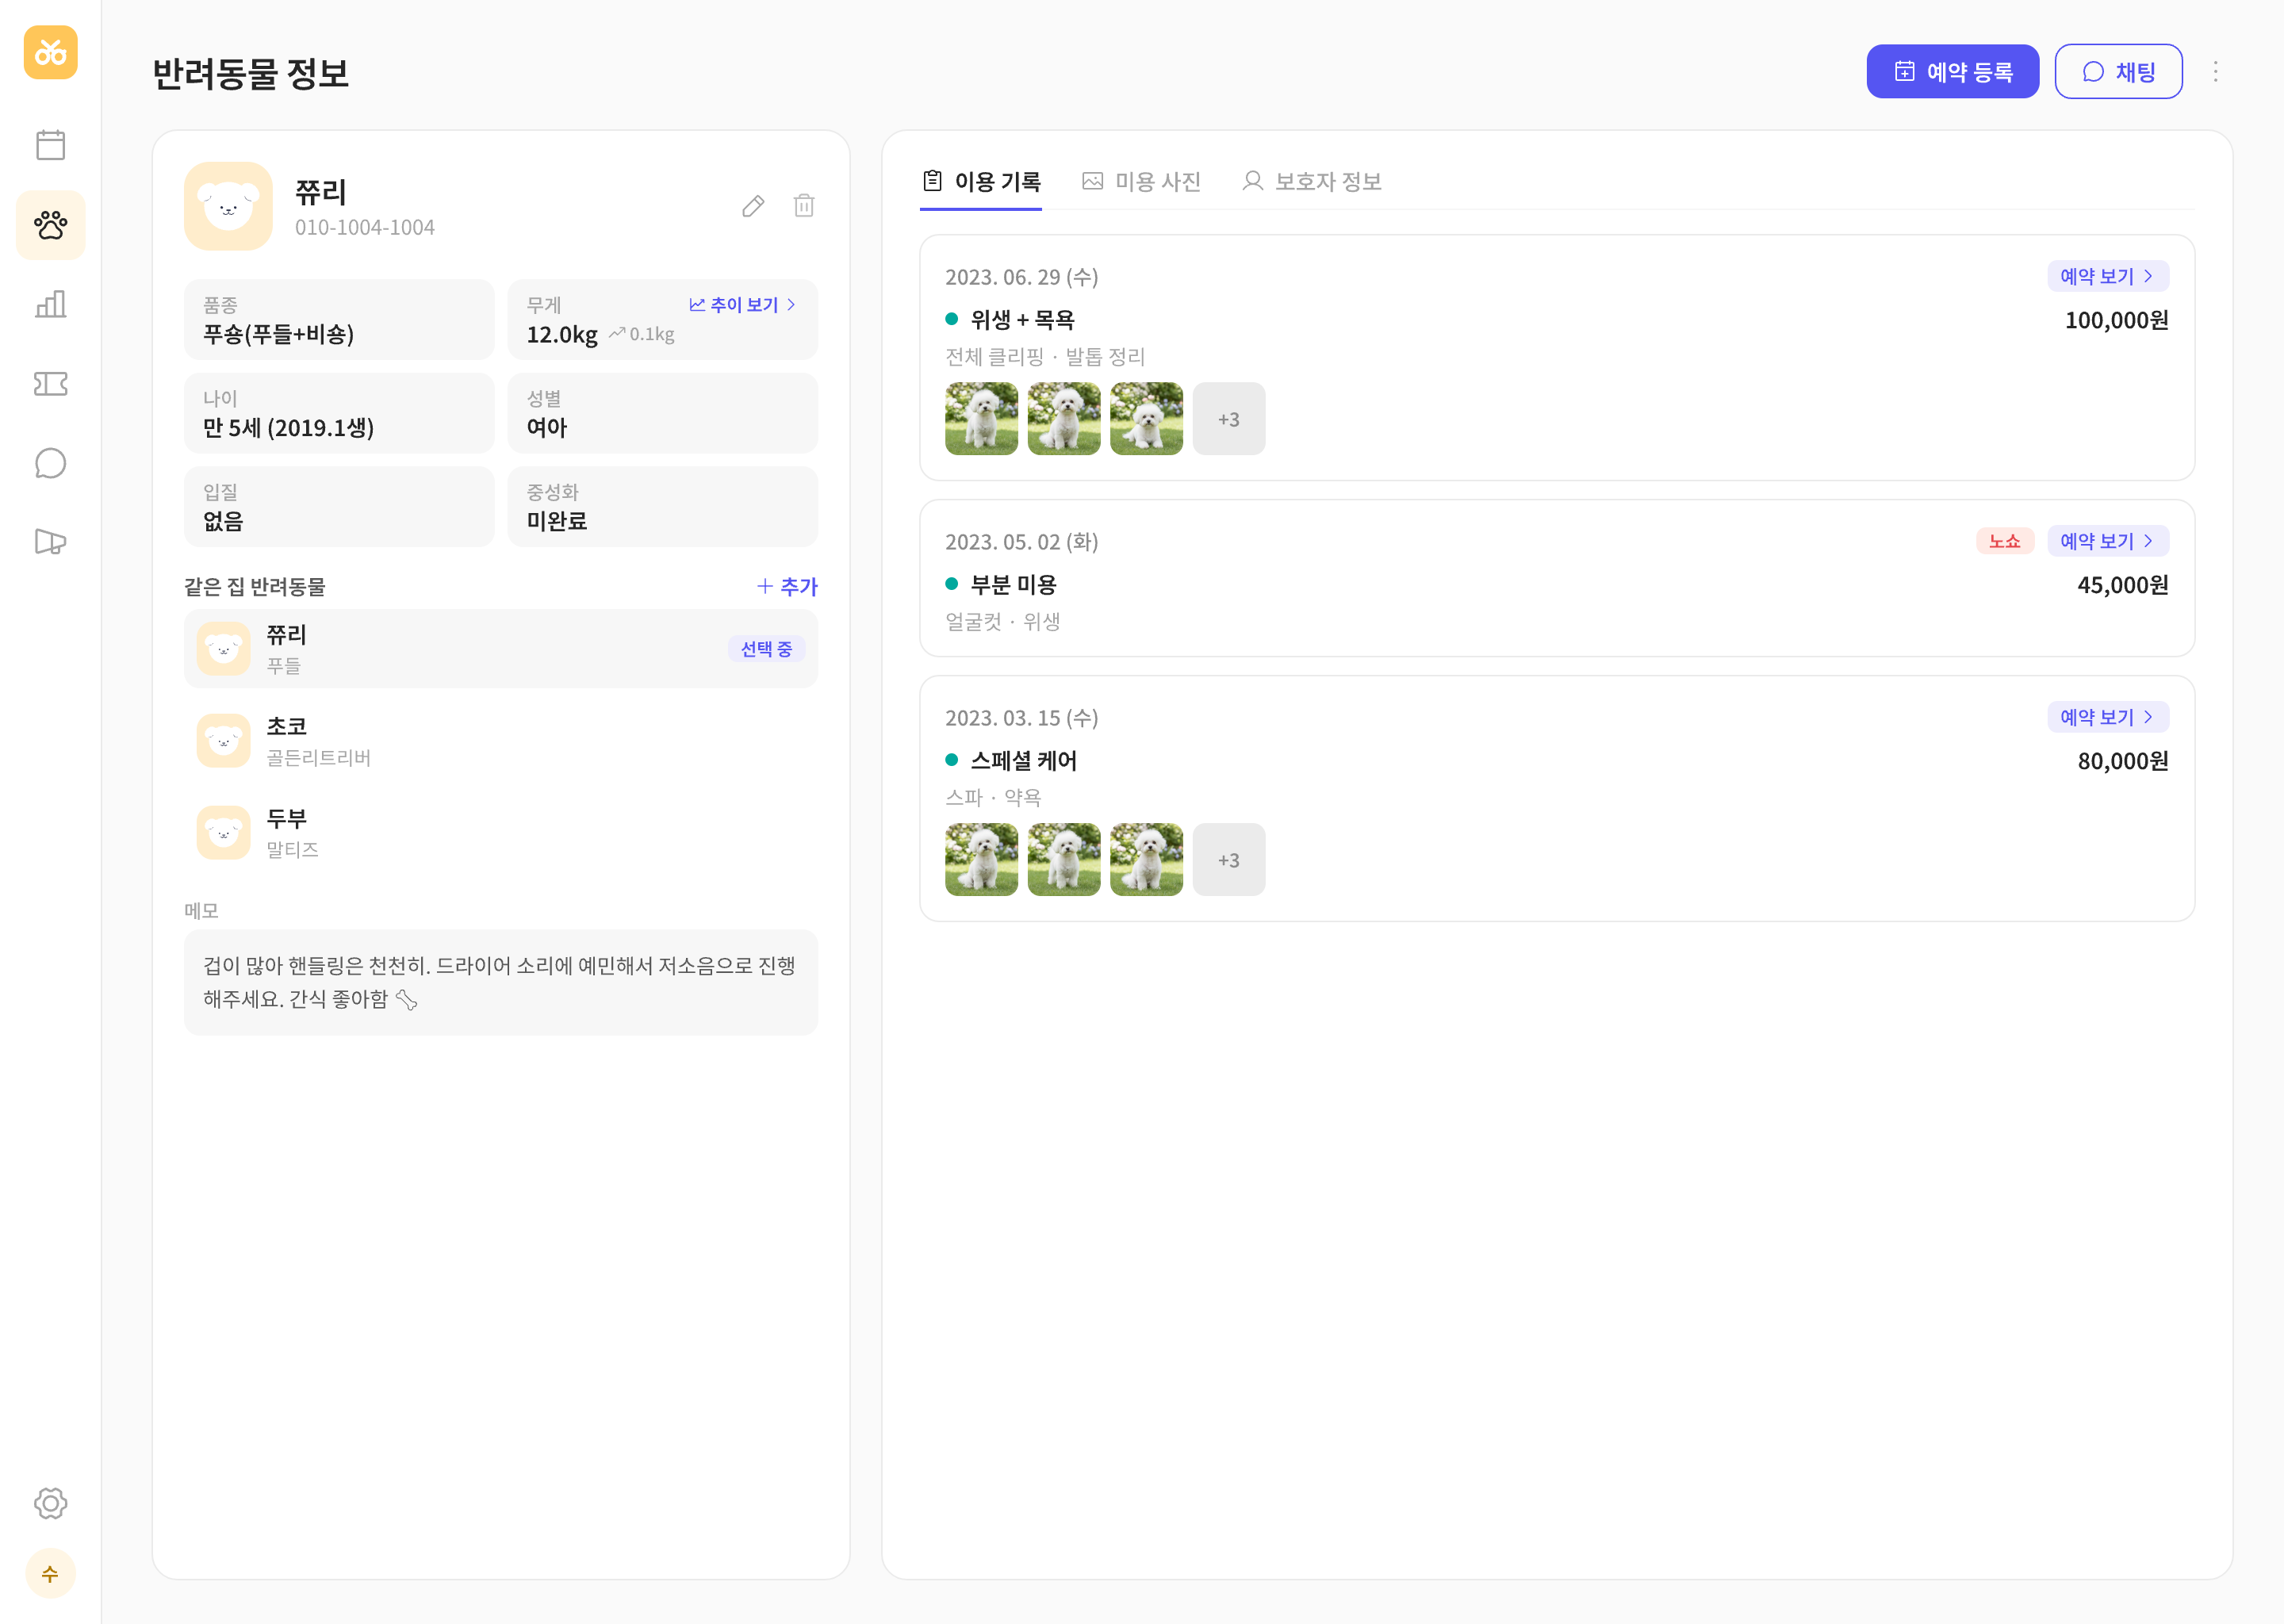The height and width of the screenshot is (1624, 2284).
Task: Click weight value 12.0kg
Action: coord(562,335)
